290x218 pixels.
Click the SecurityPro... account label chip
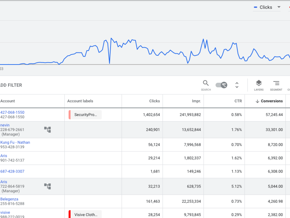point(85,115)
